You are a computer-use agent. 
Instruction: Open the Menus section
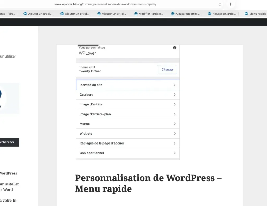[x=128, y=124]
